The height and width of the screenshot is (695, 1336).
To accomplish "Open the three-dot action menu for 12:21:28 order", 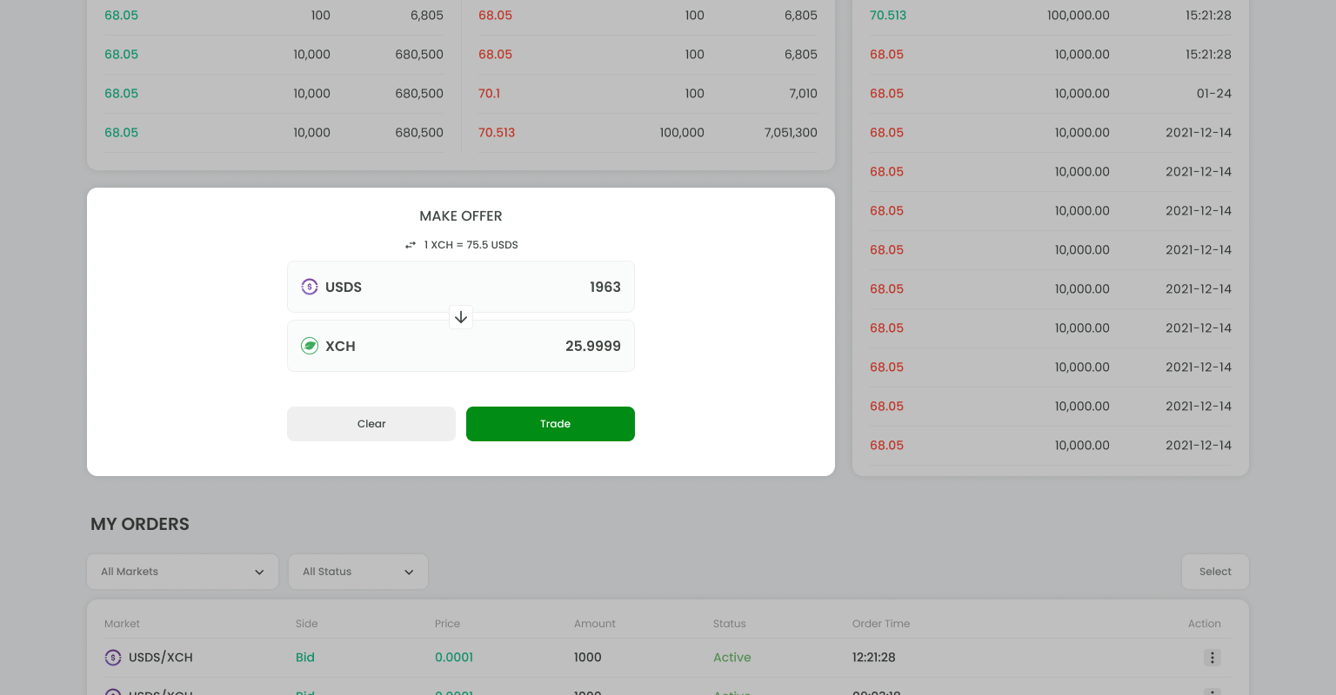I will (1212, 658).
